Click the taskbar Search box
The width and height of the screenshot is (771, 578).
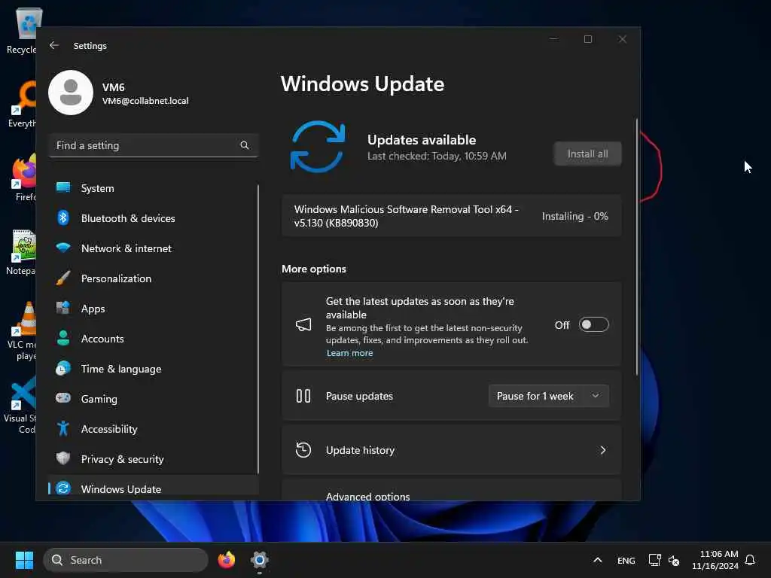[126, 560]
